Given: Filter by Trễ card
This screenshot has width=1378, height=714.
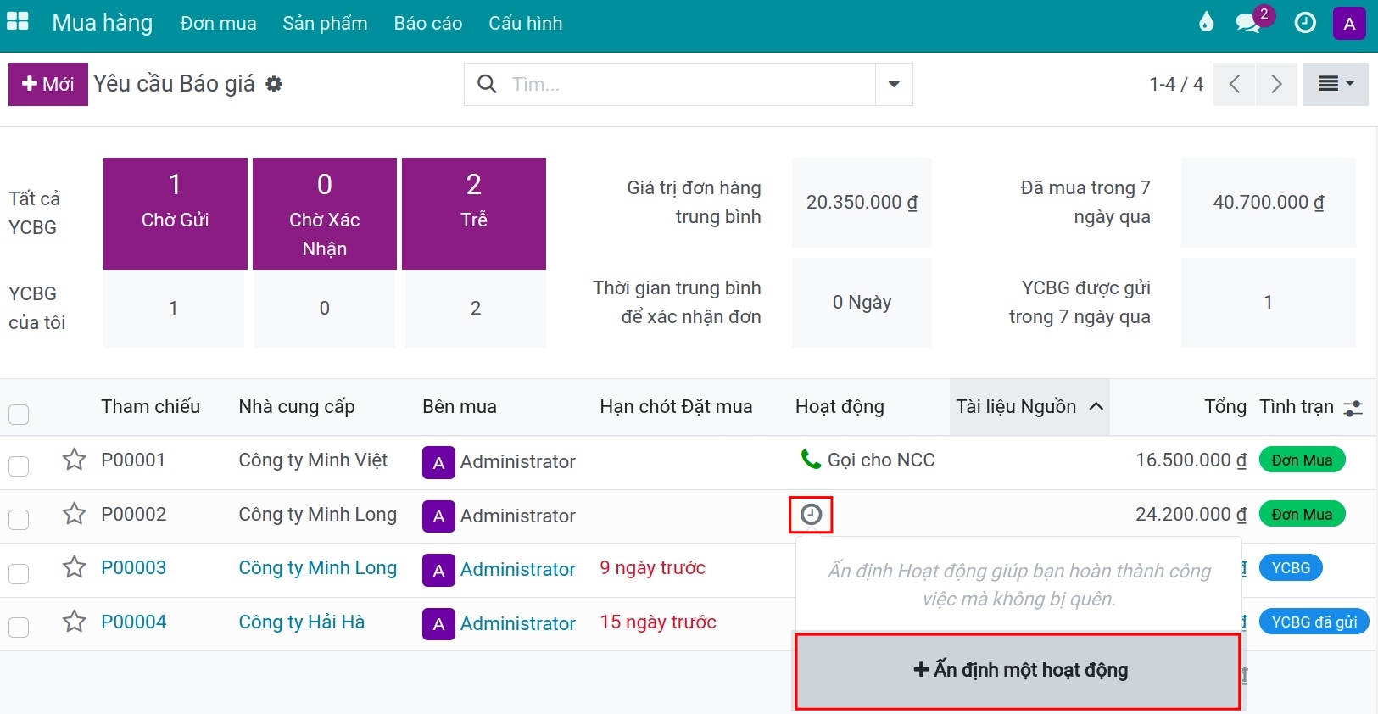Looking at the screenshot, I should [x=474, y=214].
